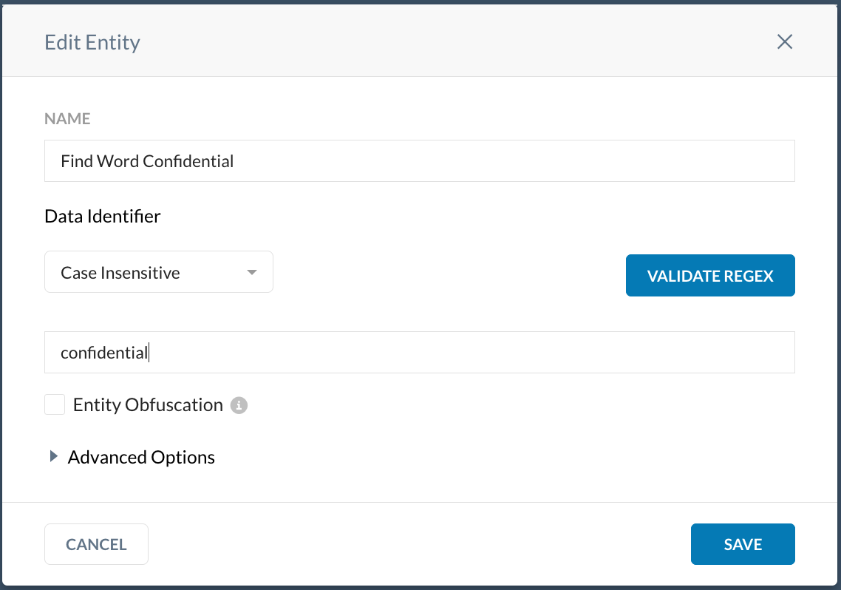This screenshot has width=841, height=590.
Task: Click the NAME field label
Action: 67,118
